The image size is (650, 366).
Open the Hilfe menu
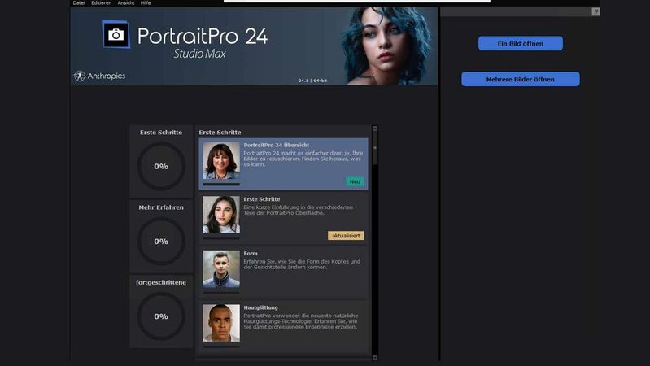[146, 3]
